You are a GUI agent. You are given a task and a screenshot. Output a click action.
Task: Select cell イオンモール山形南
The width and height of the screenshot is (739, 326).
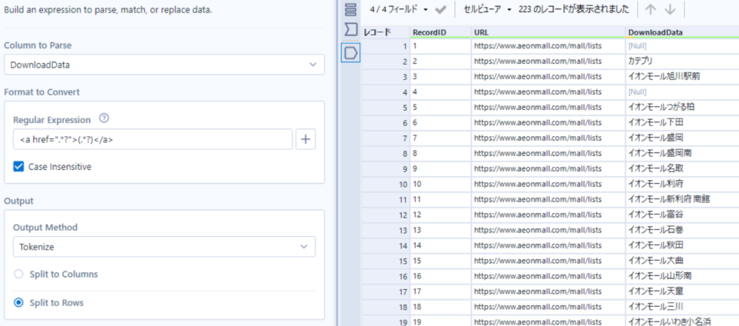(682, 276)
